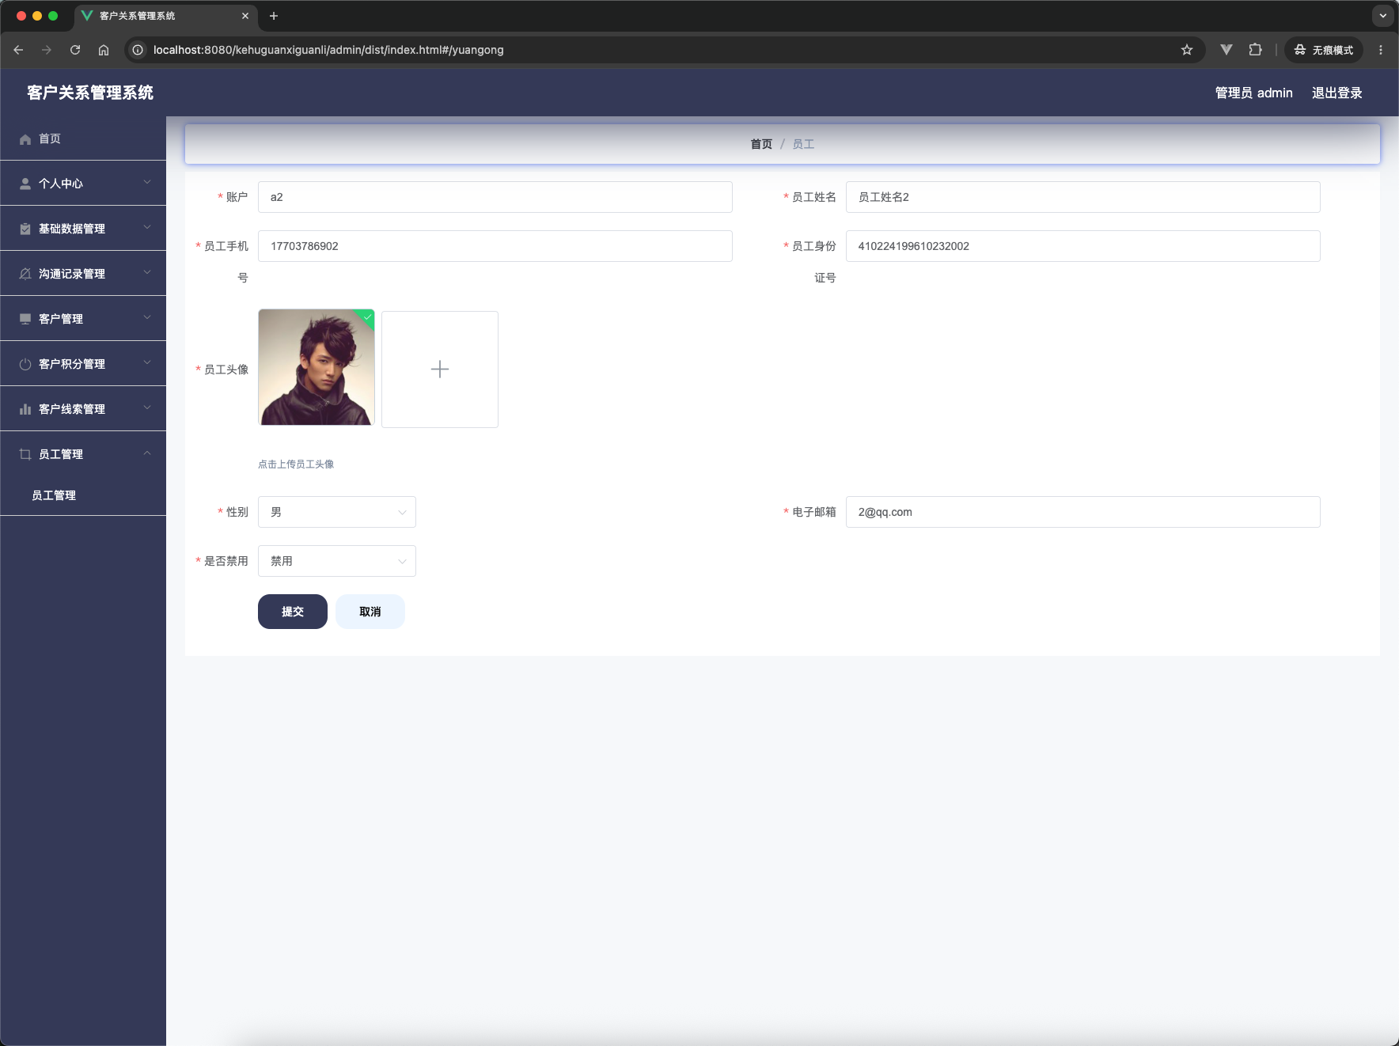Screen dimensions: 1399x1046
Task: Go back using browser back arrow
Action: pyautogui.click(x=18, y=50)
